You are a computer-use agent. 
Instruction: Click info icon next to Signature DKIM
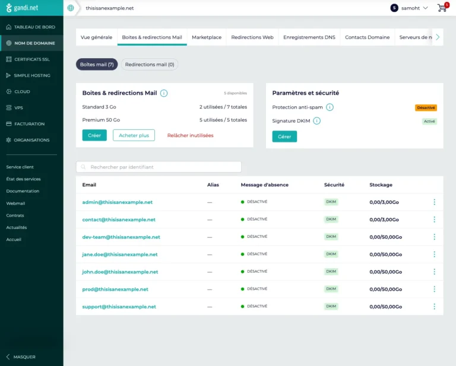[x=316, y=121]
